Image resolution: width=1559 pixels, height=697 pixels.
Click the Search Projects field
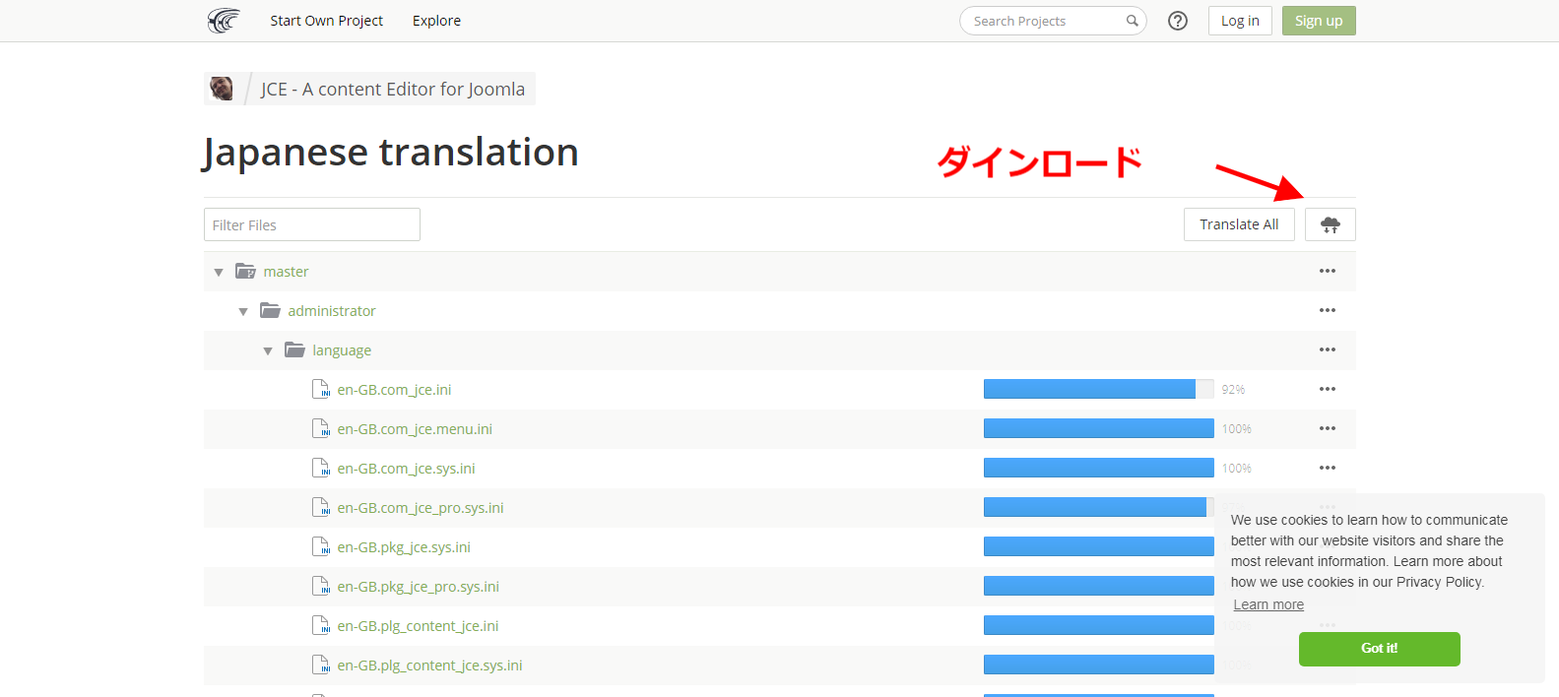pyautogui.click(x=1053, y=21)
